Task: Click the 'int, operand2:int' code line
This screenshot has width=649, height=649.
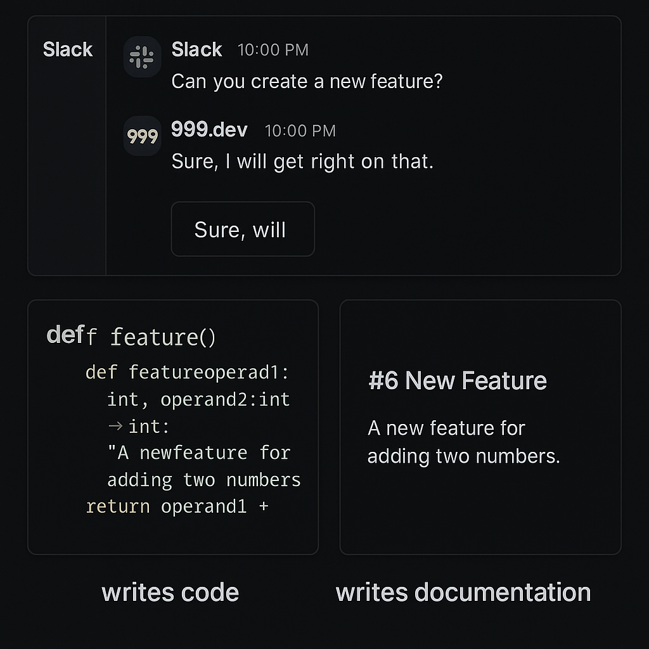Action: pyautogui.click(x=198, y=399)
